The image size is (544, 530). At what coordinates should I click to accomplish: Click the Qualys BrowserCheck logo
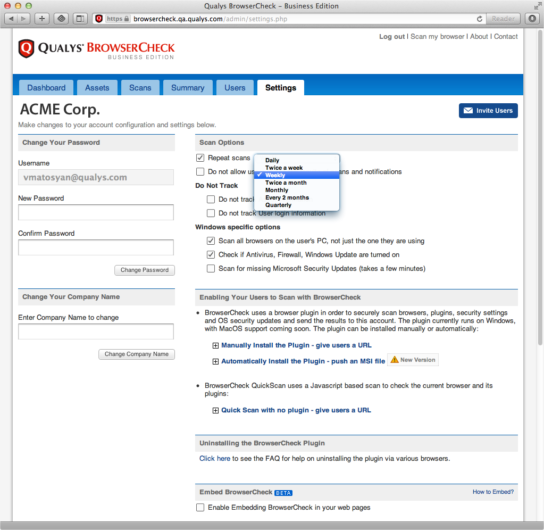click(96, 49)
